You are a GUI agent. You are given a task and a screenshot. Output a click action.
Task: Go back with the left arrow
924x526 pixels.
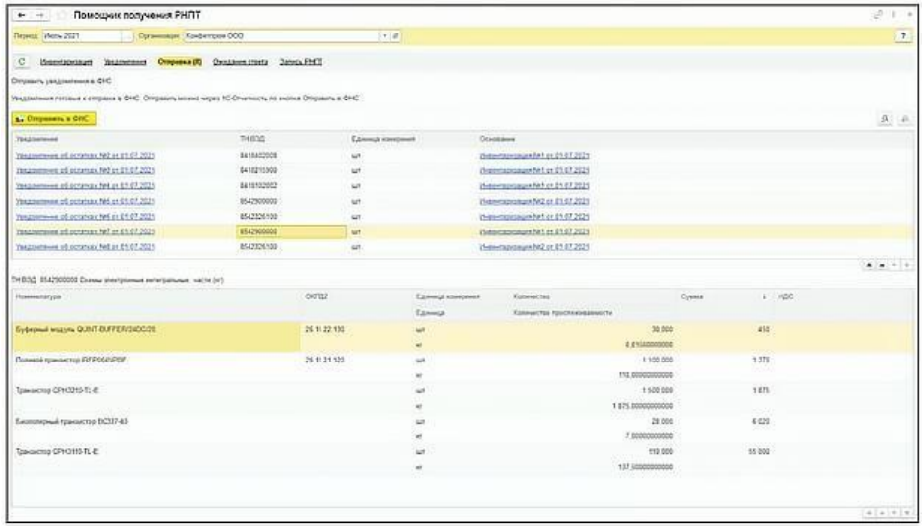[x=22, y=15]
